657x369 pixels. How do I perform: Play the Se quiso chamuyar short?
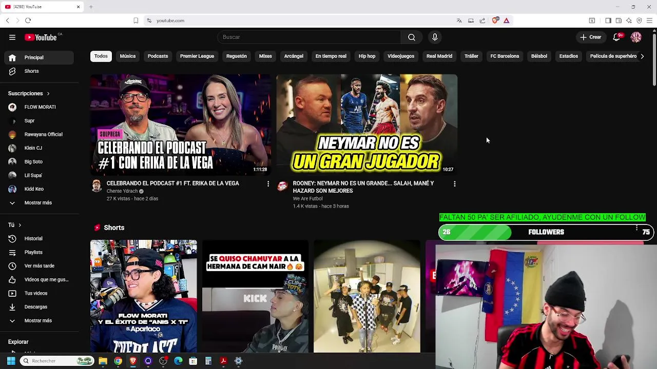click(255, 296)
